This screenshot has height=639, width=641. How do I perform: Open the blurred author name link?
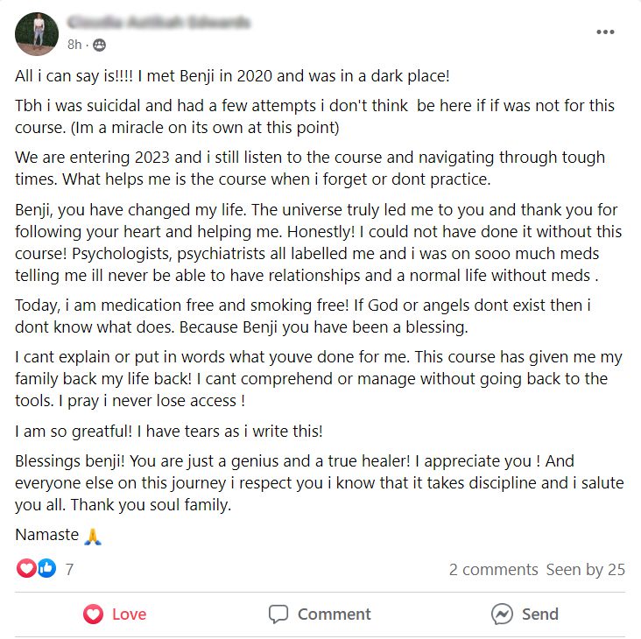[158, 22]
